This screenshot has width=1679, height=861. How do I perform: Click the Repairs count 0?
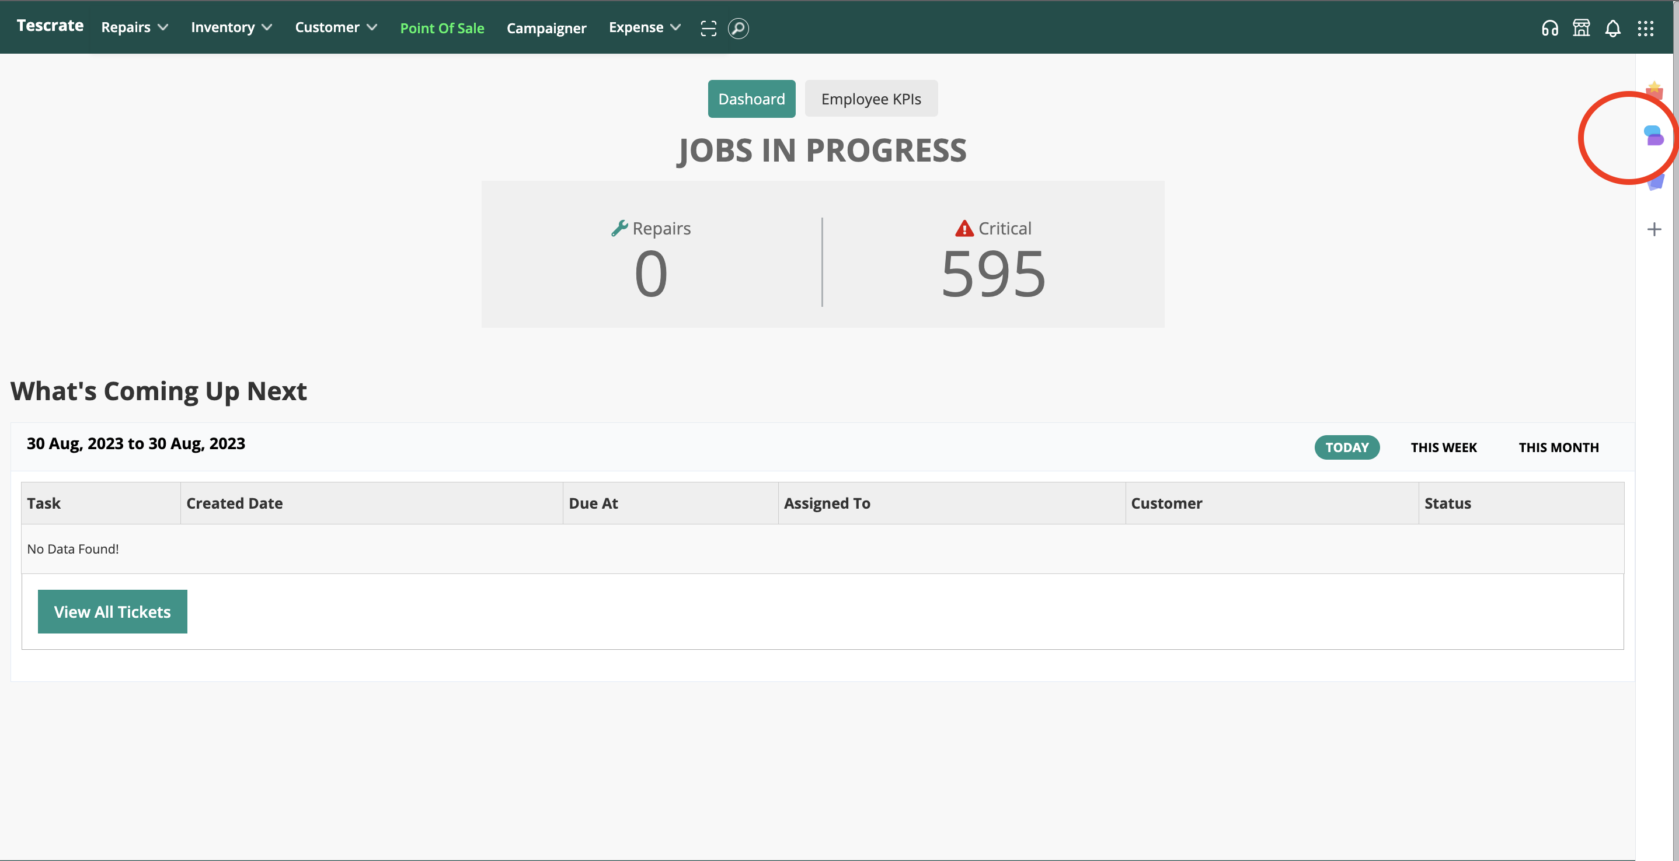point(650,274)
